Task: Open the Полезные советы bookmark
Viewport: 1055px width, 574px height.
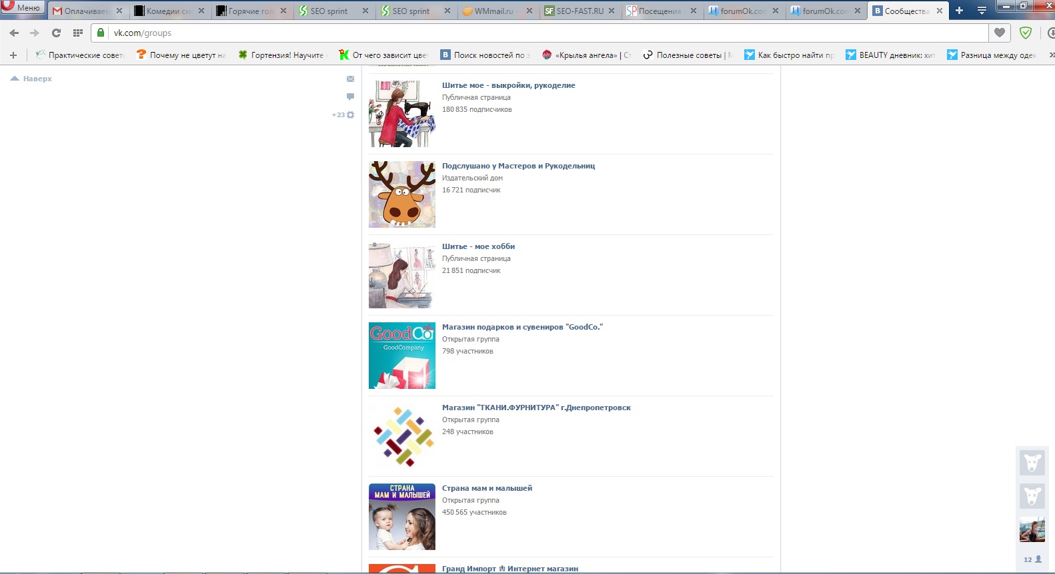Action: (688, 55)
